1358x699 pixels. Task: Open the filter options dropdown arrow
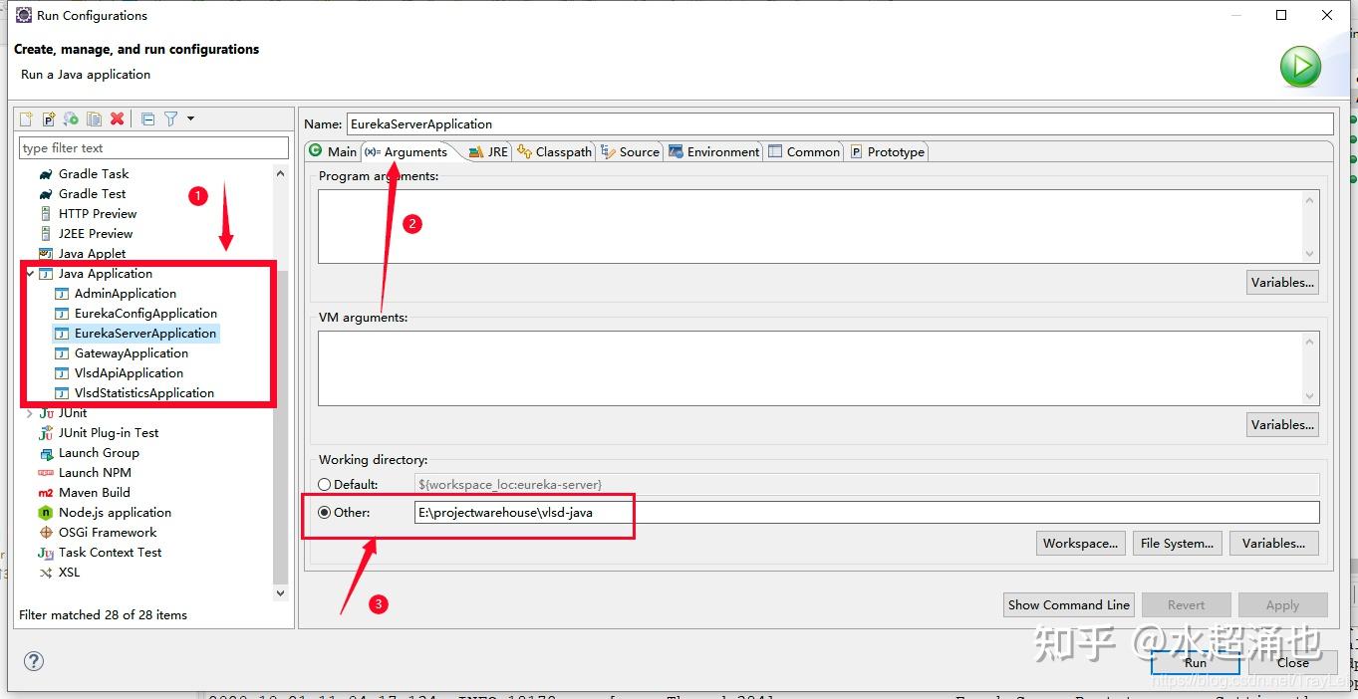pos(189,118)
